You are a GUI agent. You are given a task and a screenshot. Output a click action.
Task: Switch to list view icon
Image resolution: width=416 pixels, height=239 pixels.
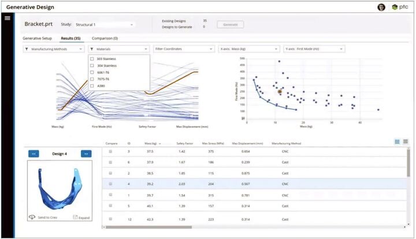pos(406,141)
